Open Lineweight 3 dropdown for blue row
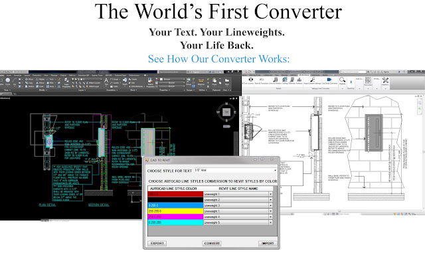This screenshot has width=425, height=255. 270,205
